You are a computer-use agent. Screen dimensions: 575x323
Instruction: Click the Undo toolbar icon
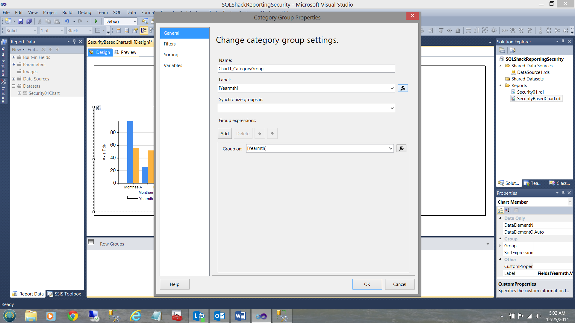coord(67,21)
